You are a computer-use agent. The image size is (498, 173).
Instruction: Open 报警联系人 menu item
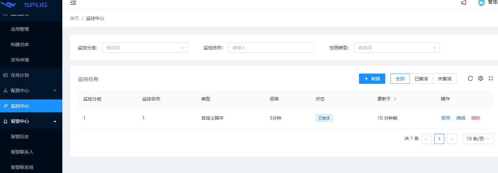[x=31, y=152]
